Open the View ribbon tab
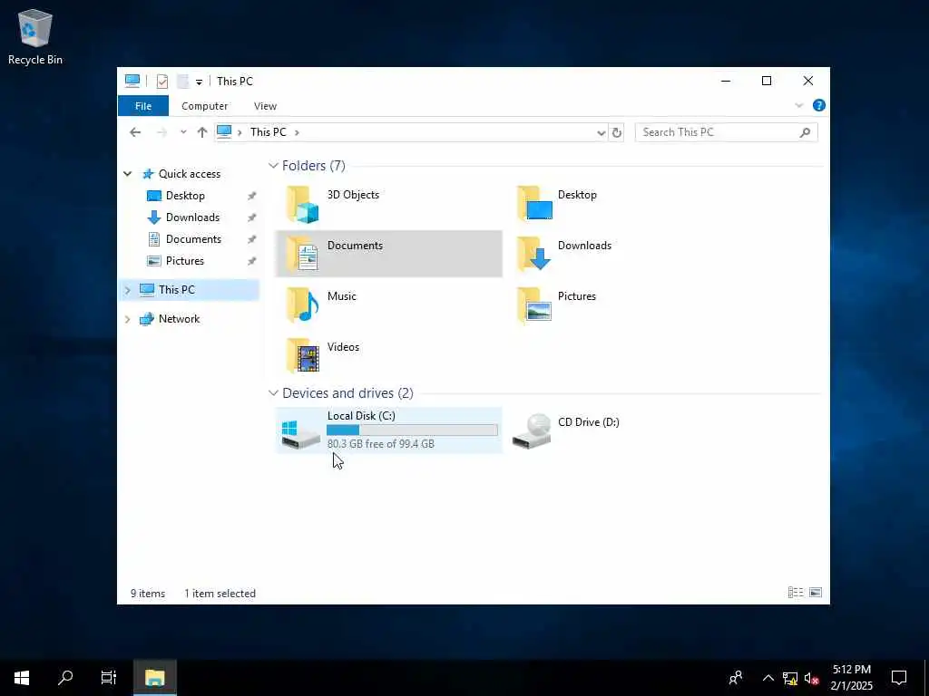The width and height of the screenshot is (929, 696). click(265, 106)
